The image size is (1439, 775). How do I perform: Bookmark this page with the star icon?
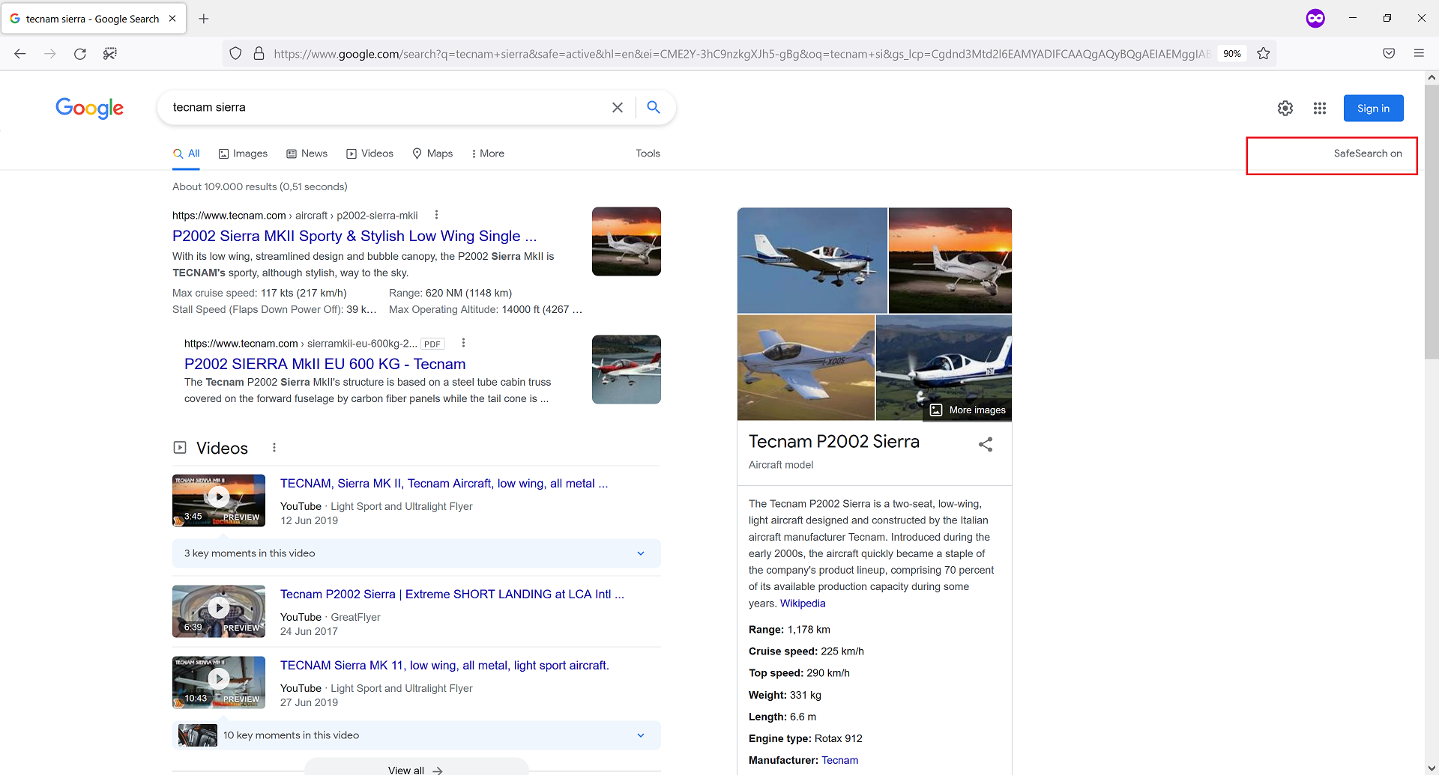coord(1264,53)
